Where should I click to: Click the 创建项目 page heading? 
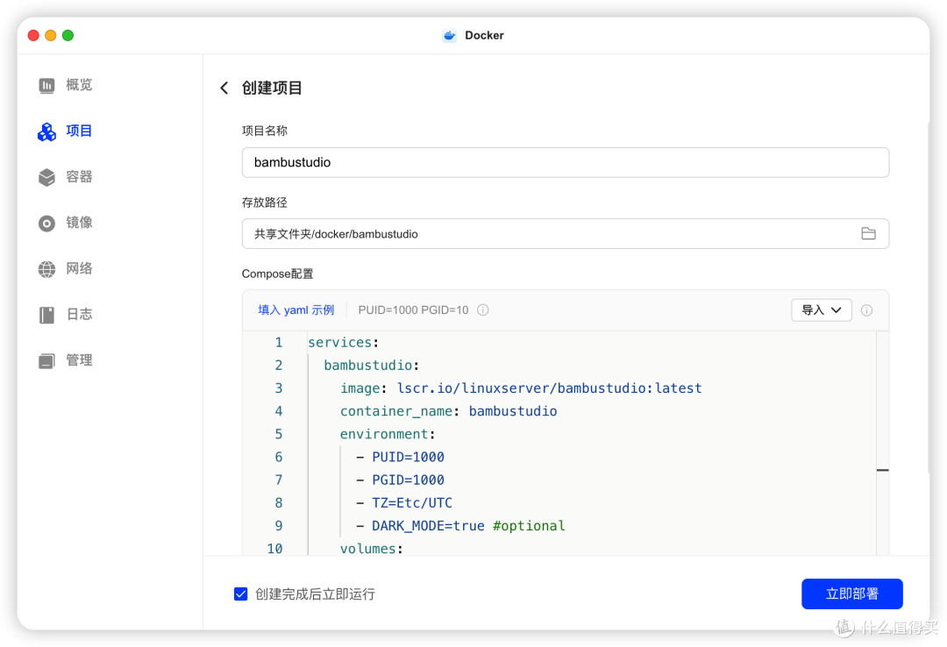(x=272, y=88)
